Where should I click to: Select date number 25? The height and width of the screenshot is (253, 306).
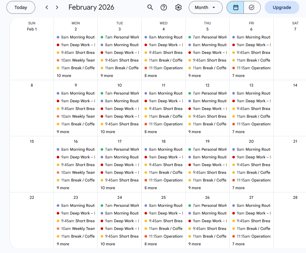point(163,197)
